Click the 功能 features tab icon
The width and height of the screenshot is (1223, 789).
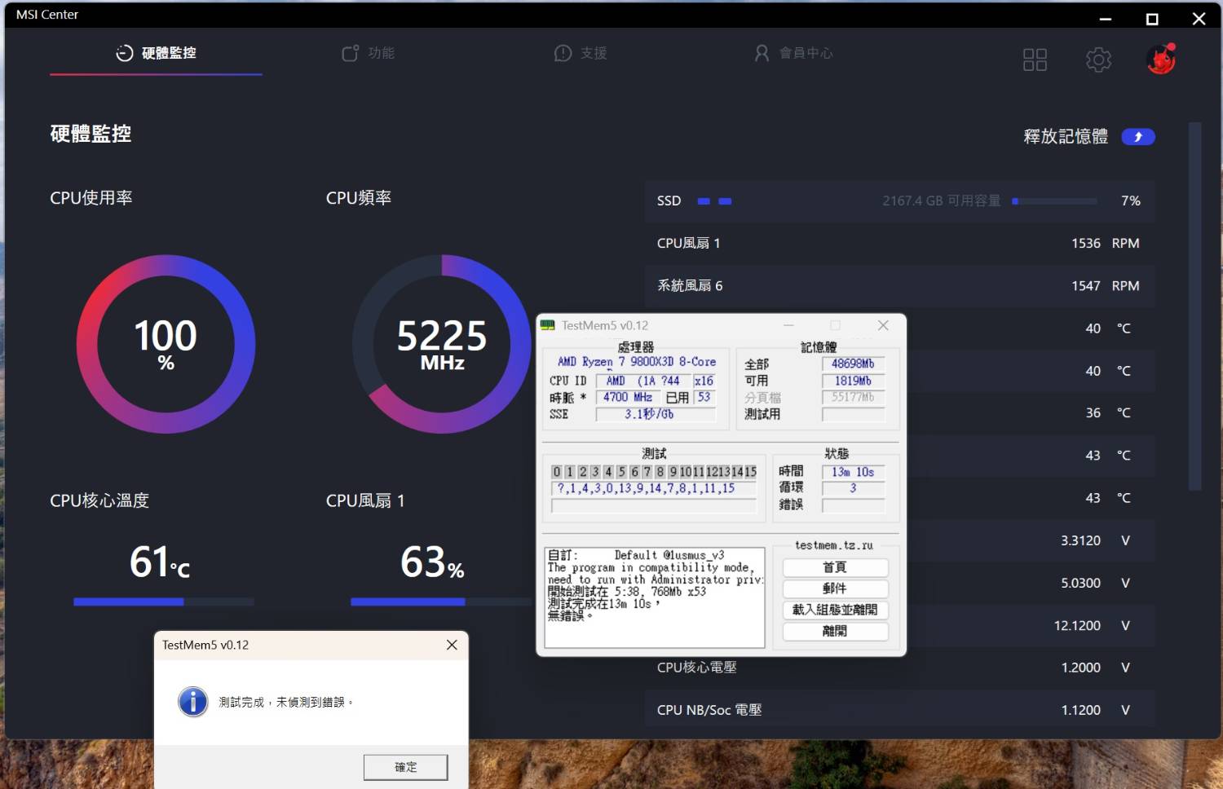pyautogui.click(x=350, y=53)
